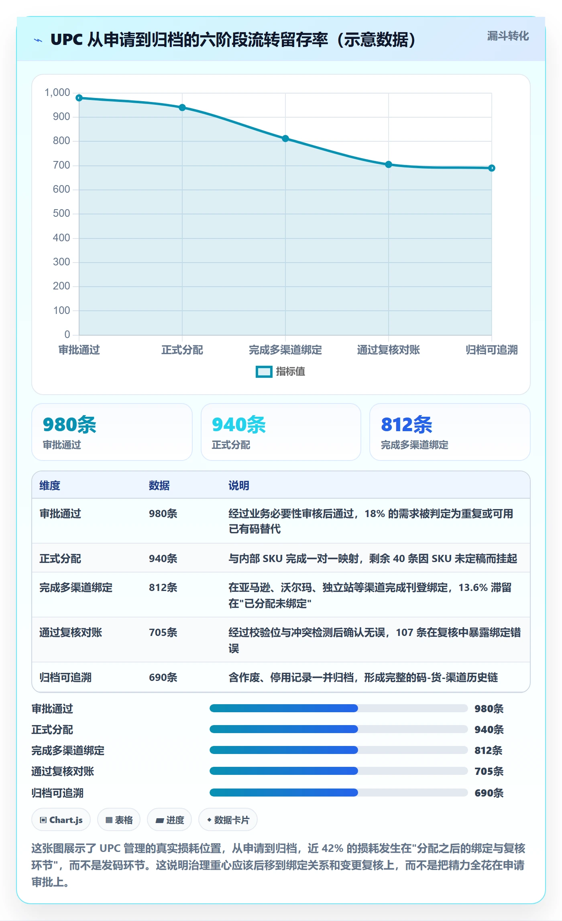Viewport: 562px width, 921px height.
Task: Select the 940条 cell in the table
Action: point(163,558)
